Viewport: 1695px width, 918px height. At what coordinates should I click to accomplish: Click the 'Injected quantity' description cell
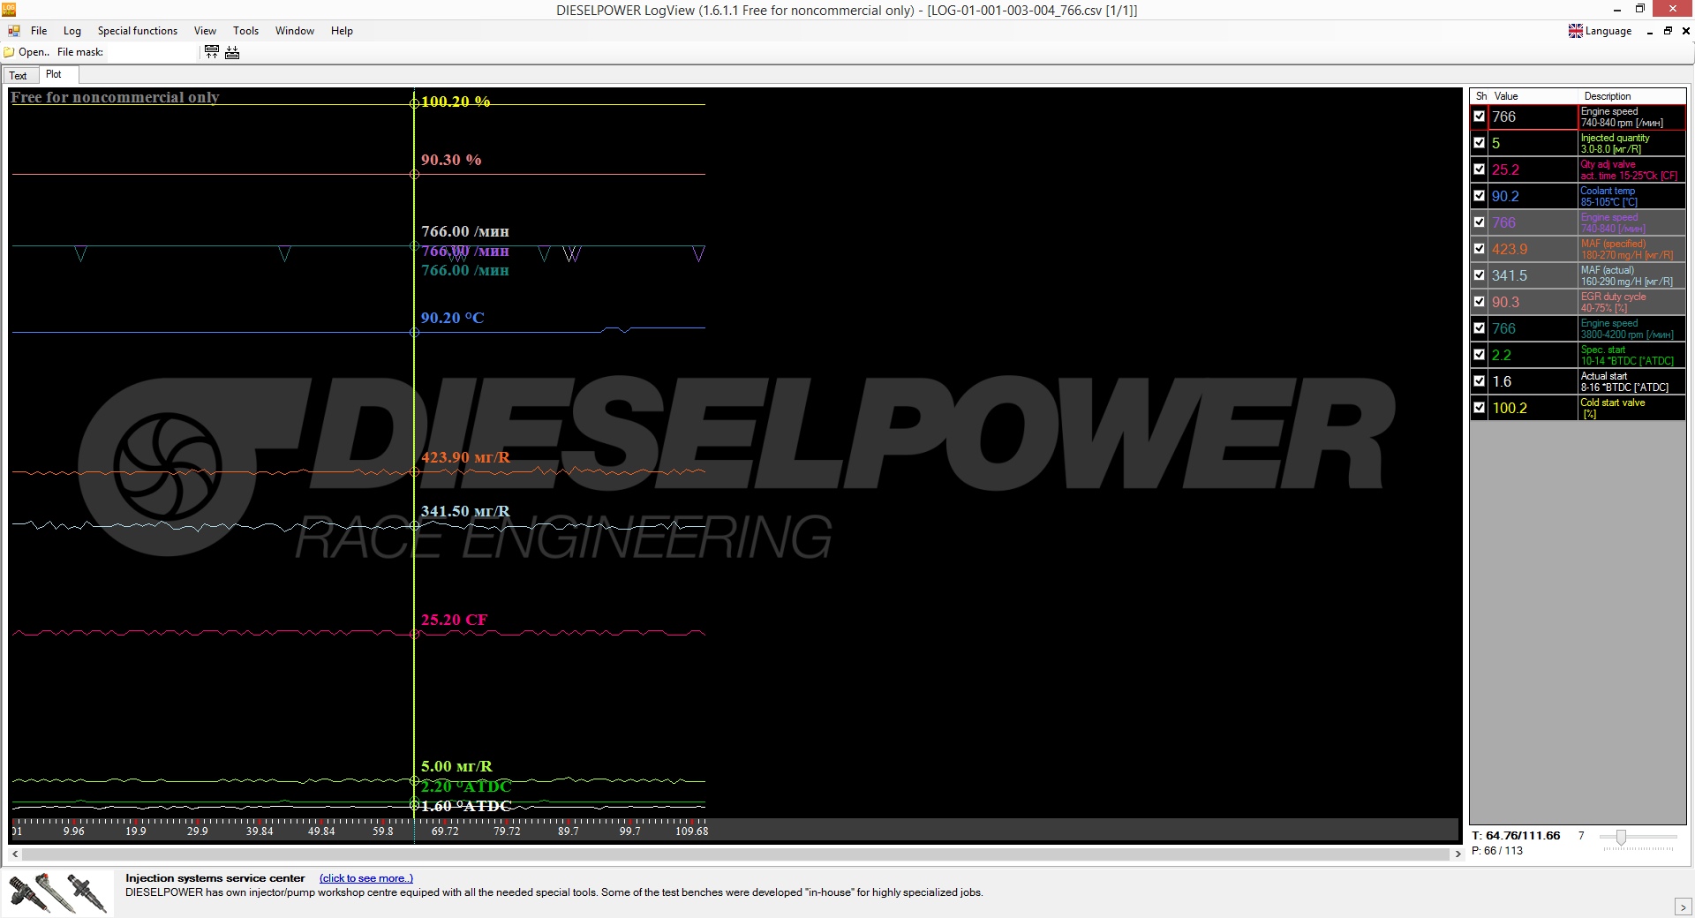[1631, 143]
